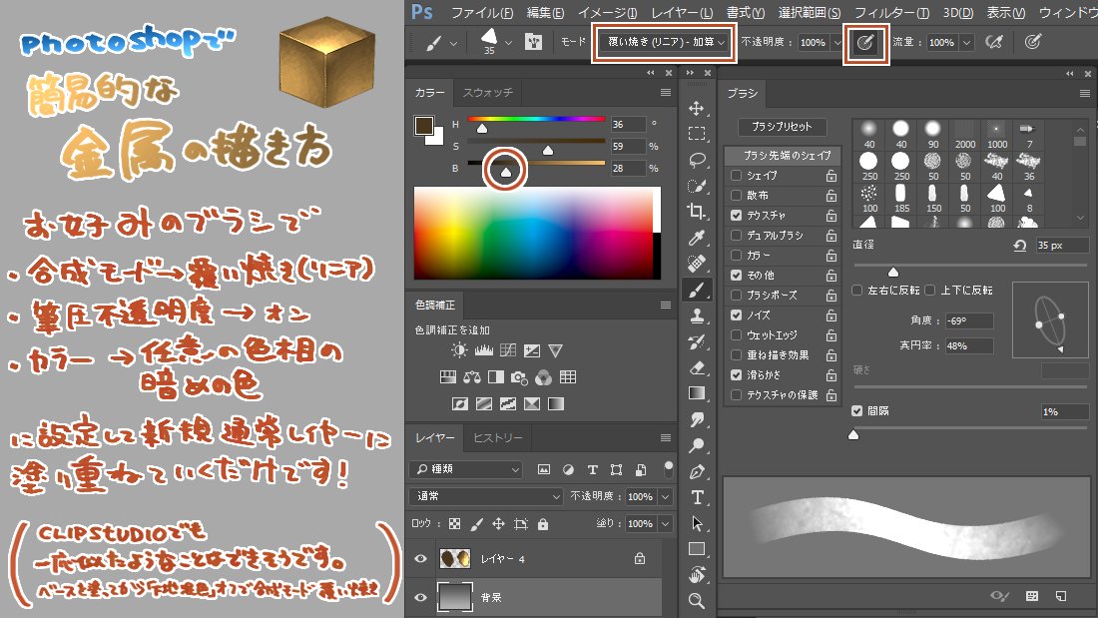
Task: Open the イメージ(I) menu
Action: point(607,13)
